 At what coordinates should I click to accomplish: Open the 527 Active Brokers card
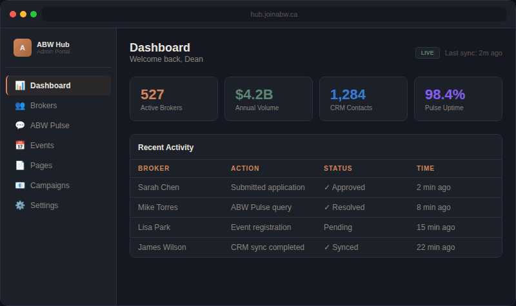(x=174, y=99)
